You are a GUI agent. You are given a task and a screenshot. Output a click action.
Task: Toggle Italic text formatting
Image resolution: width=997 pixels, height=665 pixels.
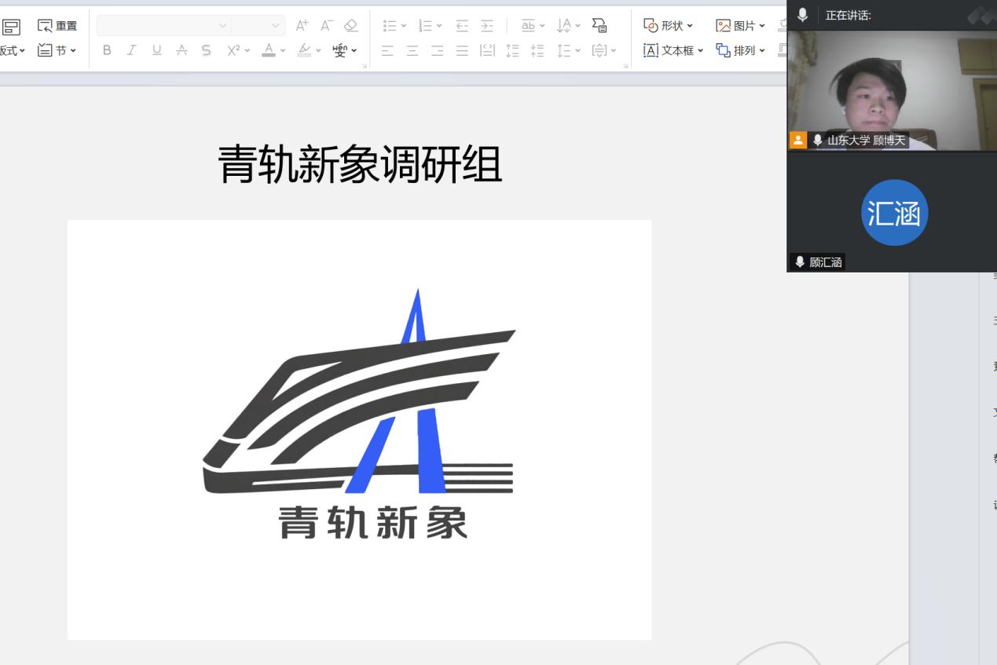coord(132,50)
